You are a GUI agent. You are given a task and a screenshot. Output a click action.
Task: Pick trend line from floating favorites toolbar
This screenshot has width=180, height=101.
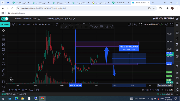(66, 27)
